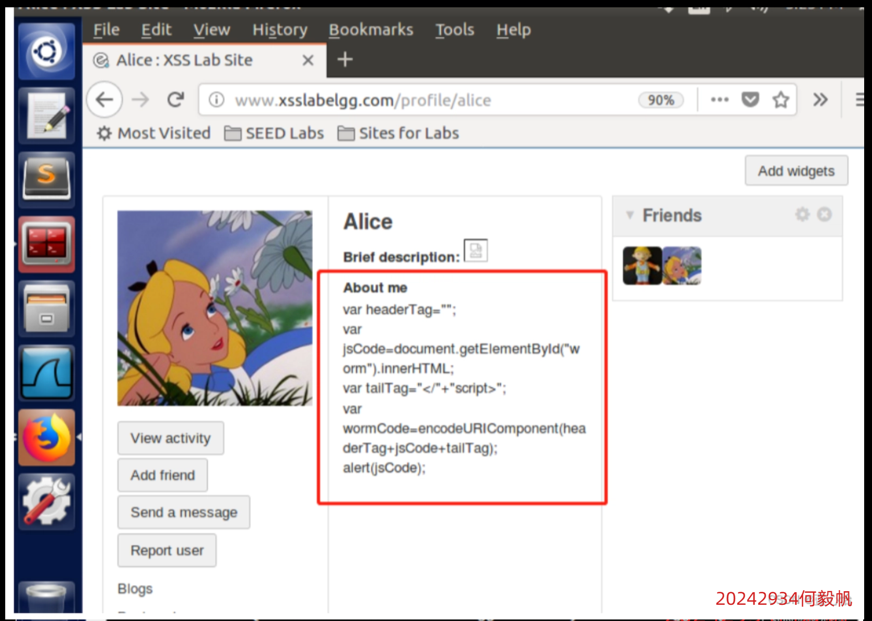The height and width of the screenshot is (621, 872).
Task: Open Most Visited bookmarks
Action: click(x=154, y=133)
